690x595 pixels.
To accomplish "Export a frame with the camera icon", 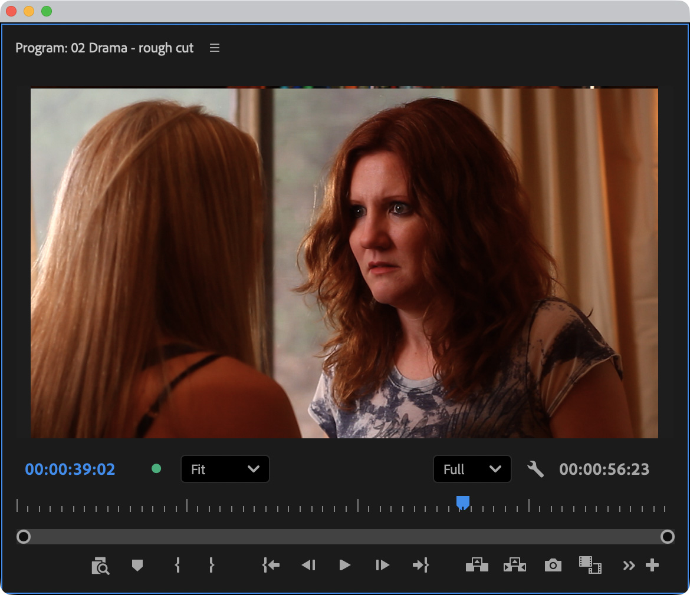I will point(553,566).
